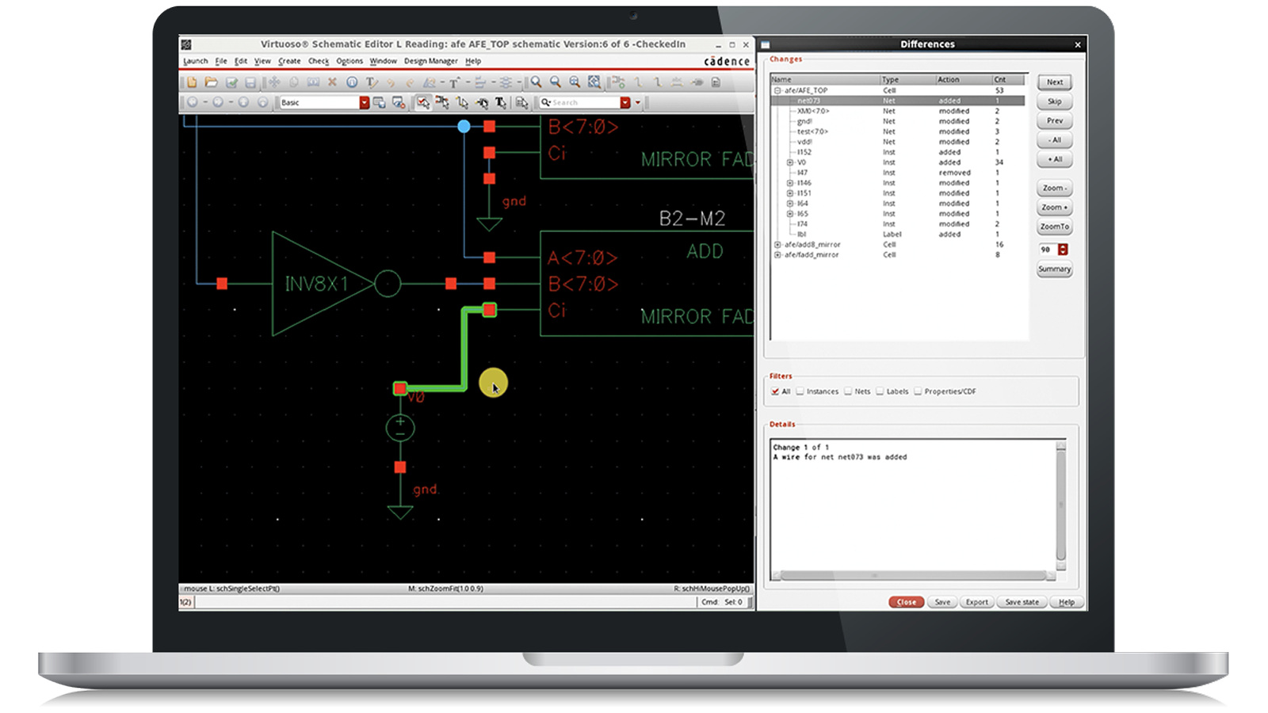1268x713 pixels.
Task: Enable the All filter checkbox
Action: pos(774,391)
